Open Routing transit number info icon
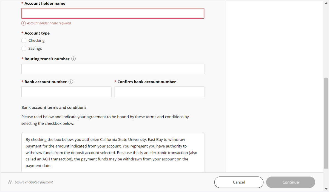This screenshot has width=329, height=192. 73,59
